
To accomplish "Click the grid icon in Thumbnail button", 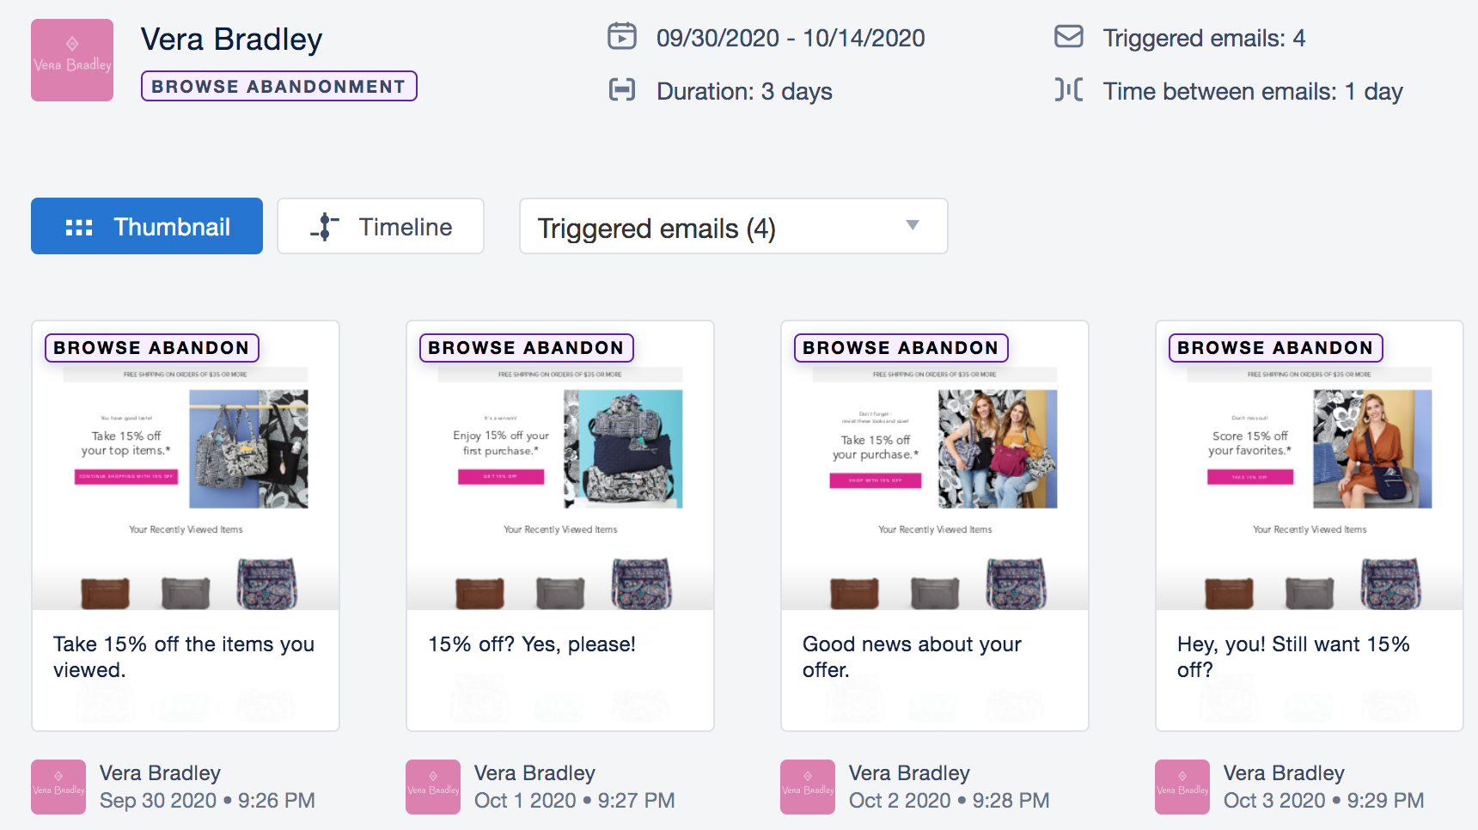I will coord(79,227).
